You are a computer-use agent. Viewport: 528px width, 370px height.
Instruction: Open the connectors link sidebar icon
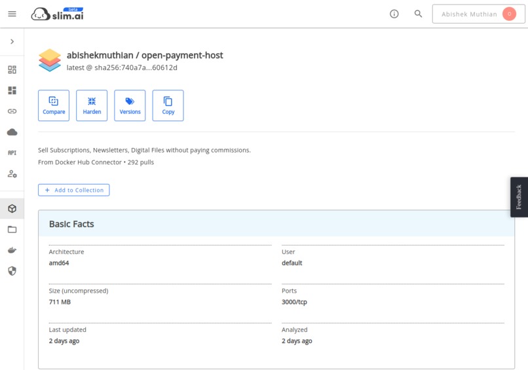(12, 111)
